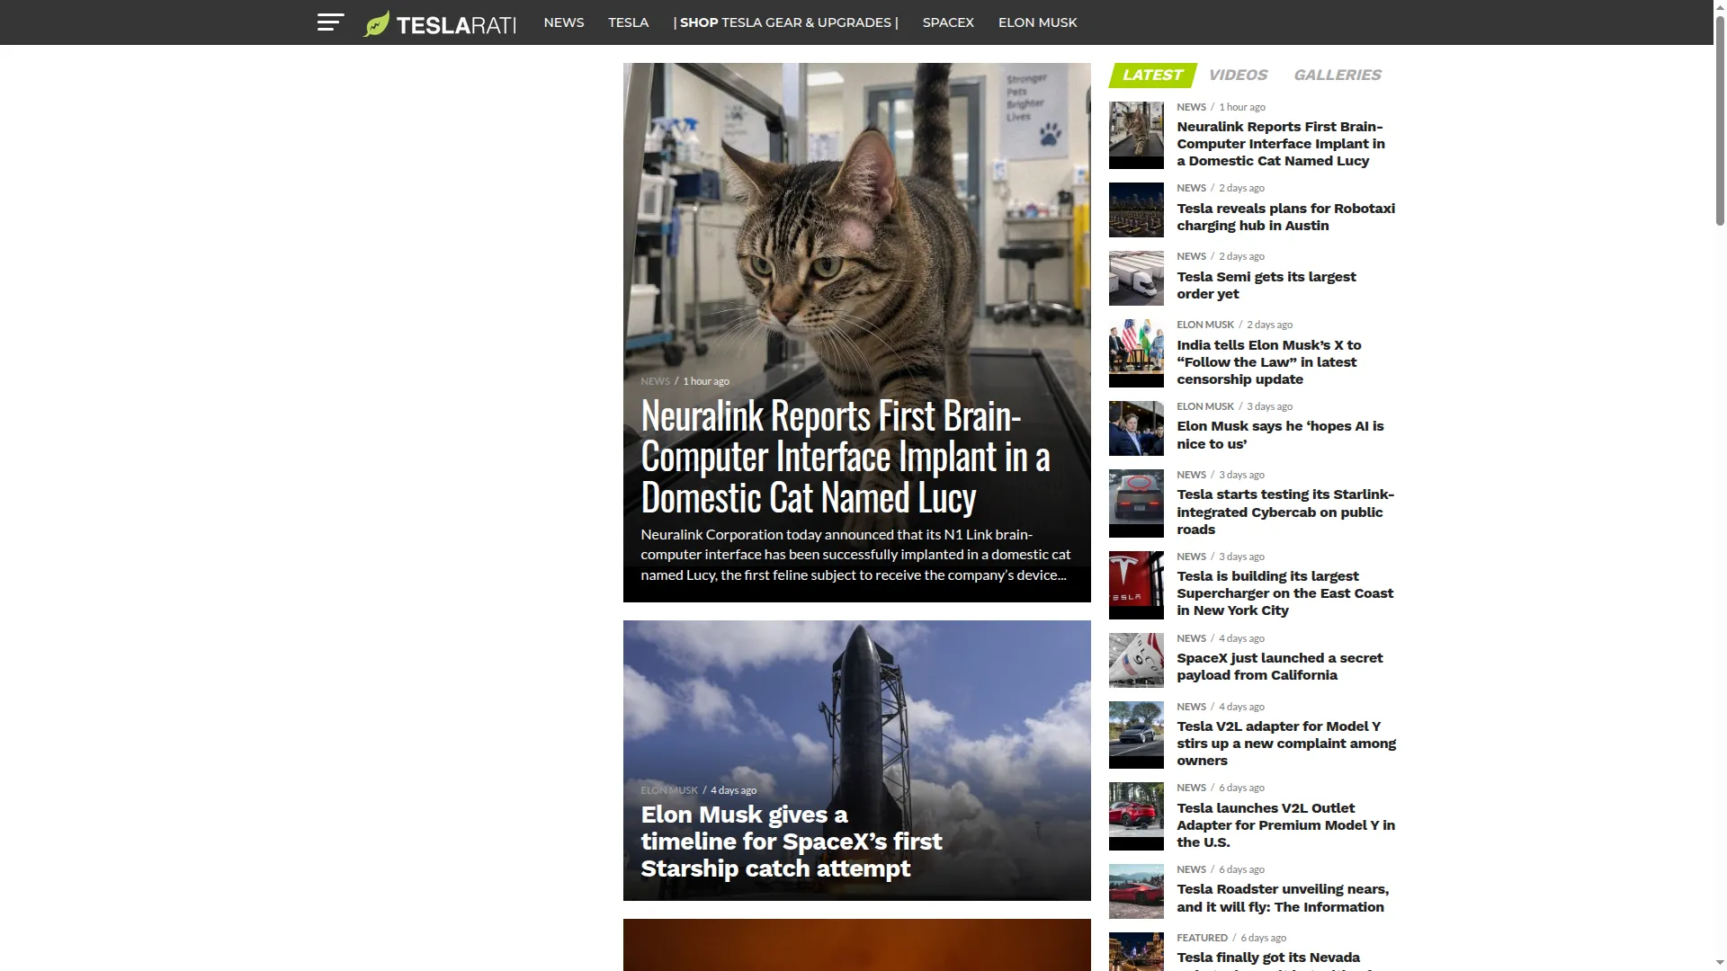Open V2L Outlet Adapter launch article

(x=1286, y=825)
